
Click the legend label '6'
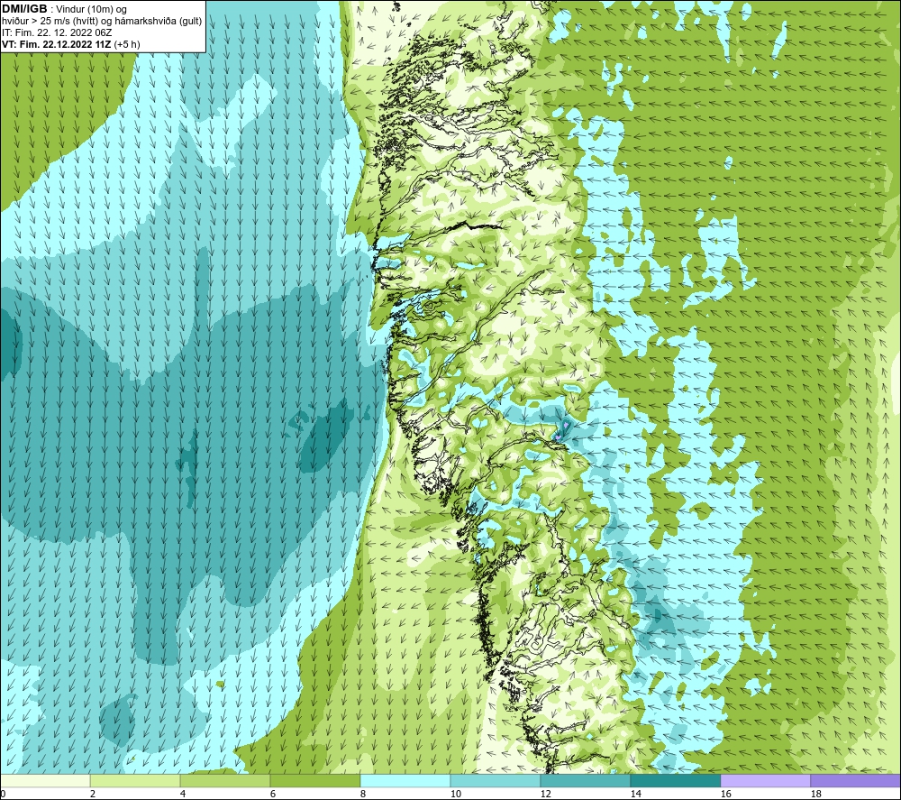point(273,795)
